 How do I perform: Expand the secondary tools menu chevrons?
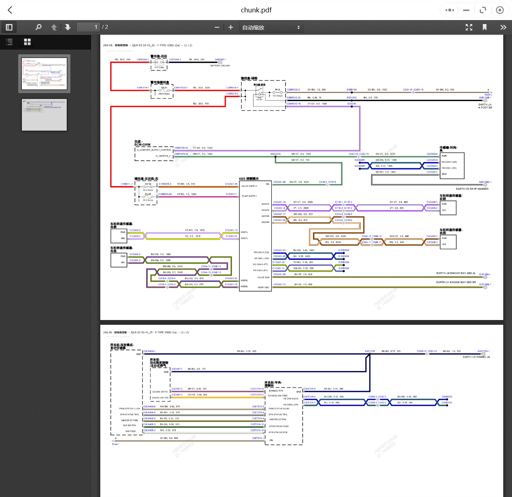503,27
